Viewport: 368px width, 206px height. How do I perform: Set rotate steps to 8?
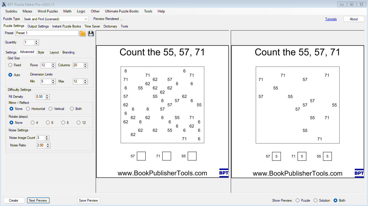pos(63,123)
